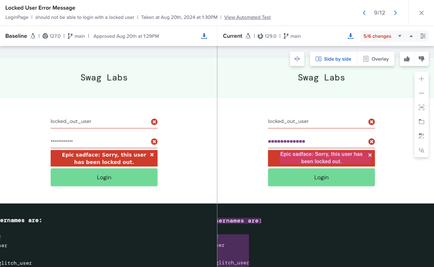Approve the change with thumbs up

click(x=407, y=58)
